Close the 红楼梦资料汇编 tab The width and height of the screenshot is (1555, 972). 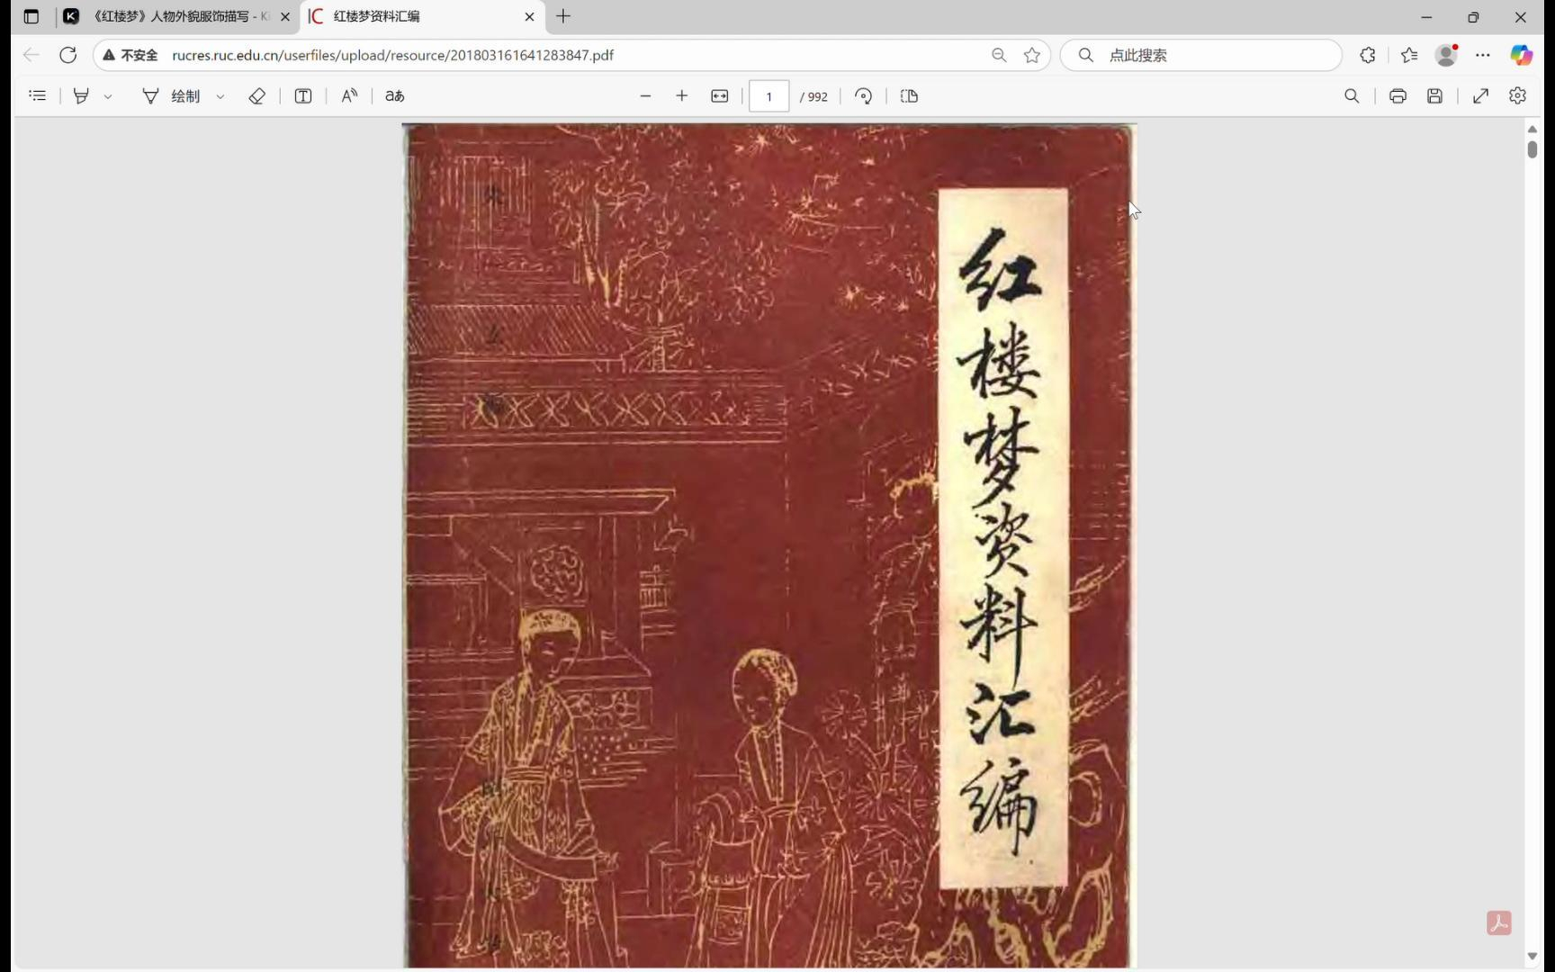529,16
